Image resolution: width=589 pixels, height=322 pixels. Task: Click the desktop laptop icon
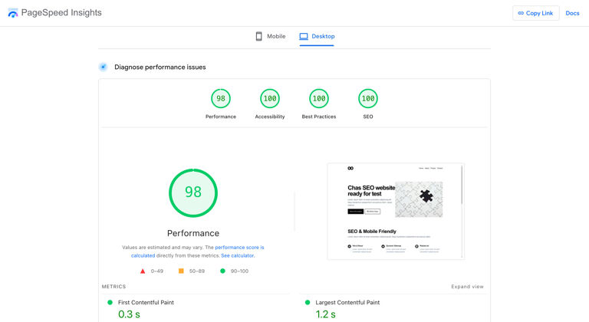pos(304,37)
